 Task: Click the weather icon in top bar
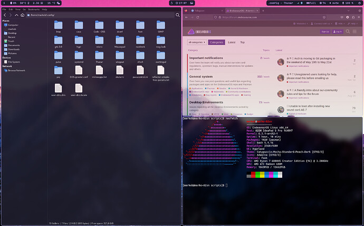59,3
